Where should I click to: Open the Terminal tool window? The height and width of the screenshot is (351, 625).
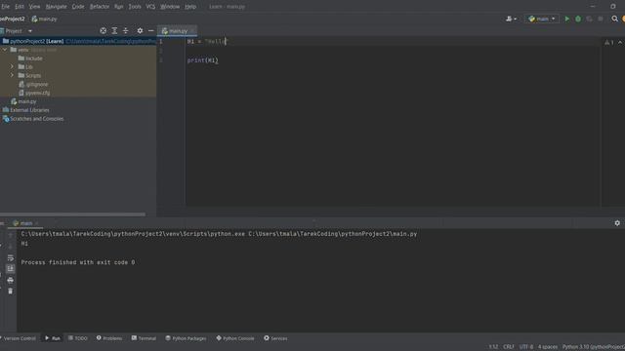(x=144, y=338)
